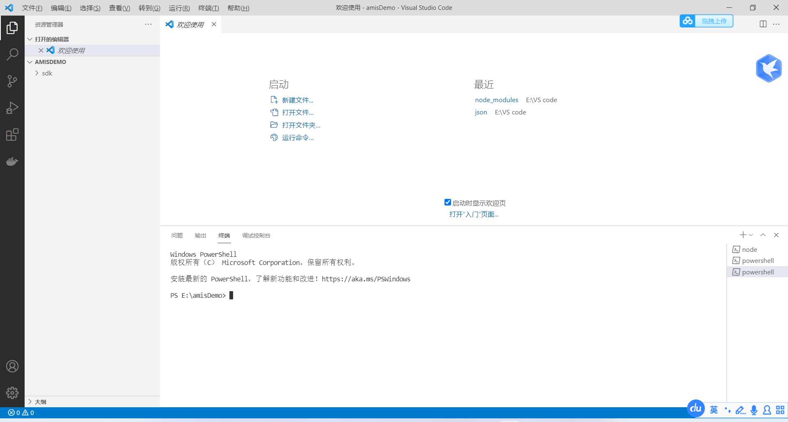Screen dimensions: 788x422
Task: Select 欢迎使用 in open editors
Action: pyautogui.click(x=92, y=50)
